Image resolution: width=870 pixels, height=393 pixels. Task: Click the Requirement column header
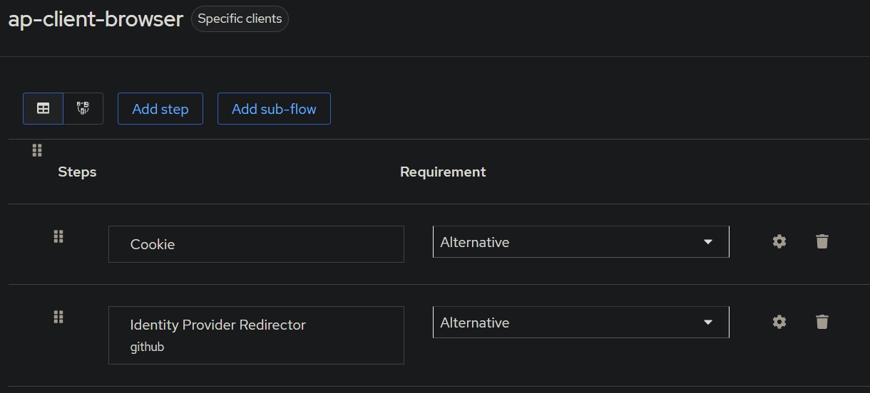pyautogui.click(x=443, y=172)
